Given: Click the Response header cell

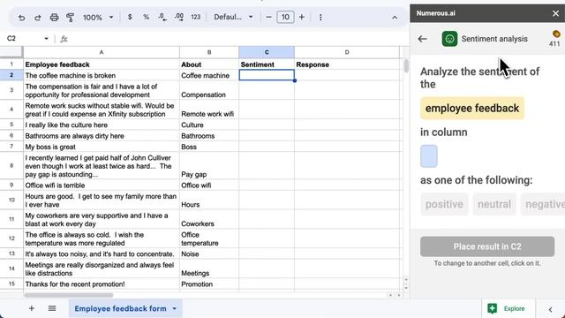Looking at the screenshot, I should (x=347, y=64).
